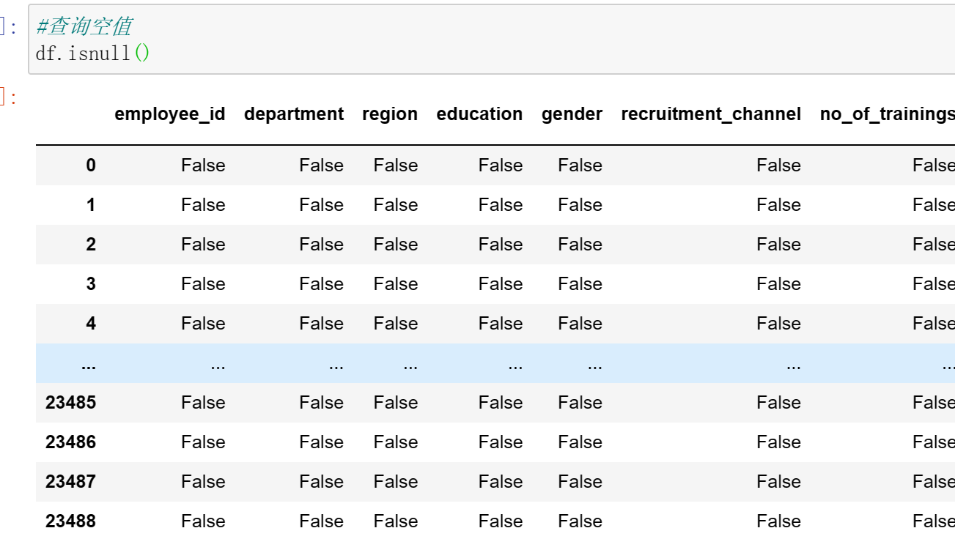Select the department column header
This screenshot has height=539, width=955.
(293, 114)
